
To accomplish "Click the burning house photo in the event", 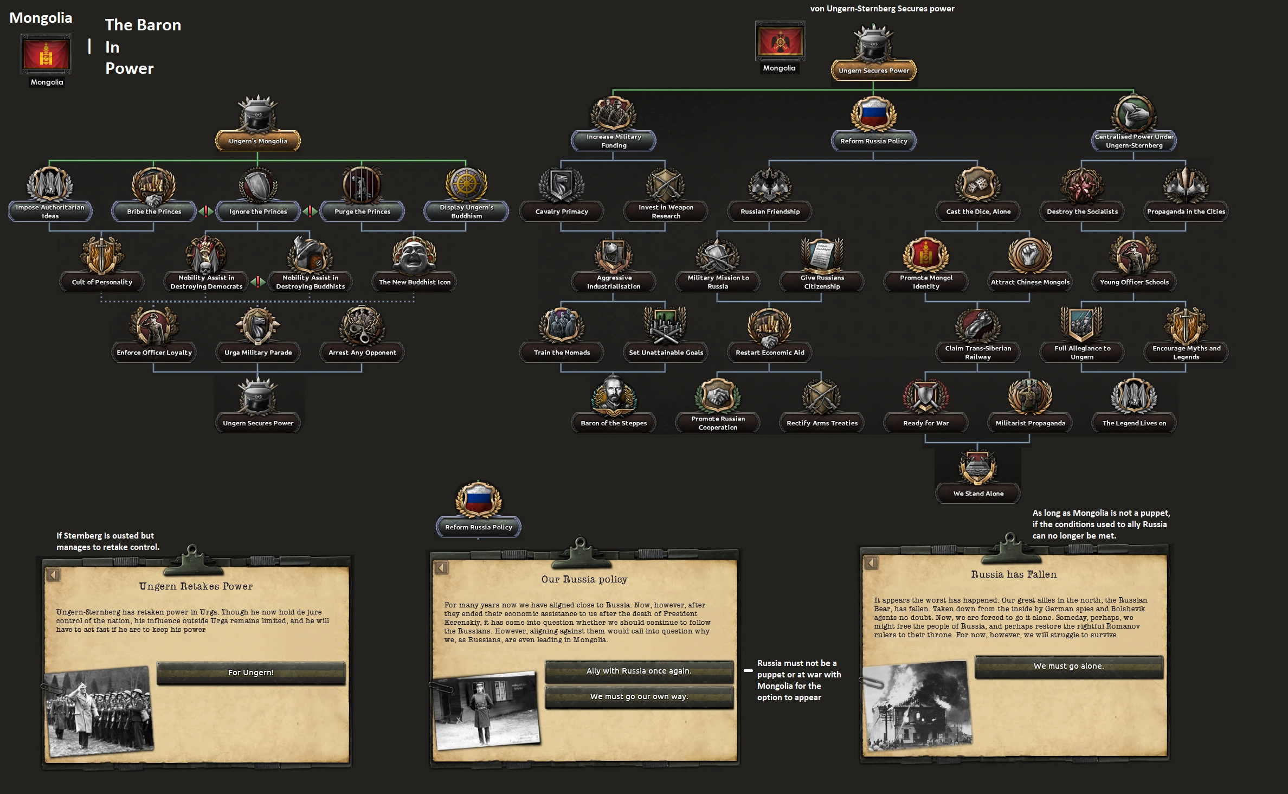I will 917,705.
